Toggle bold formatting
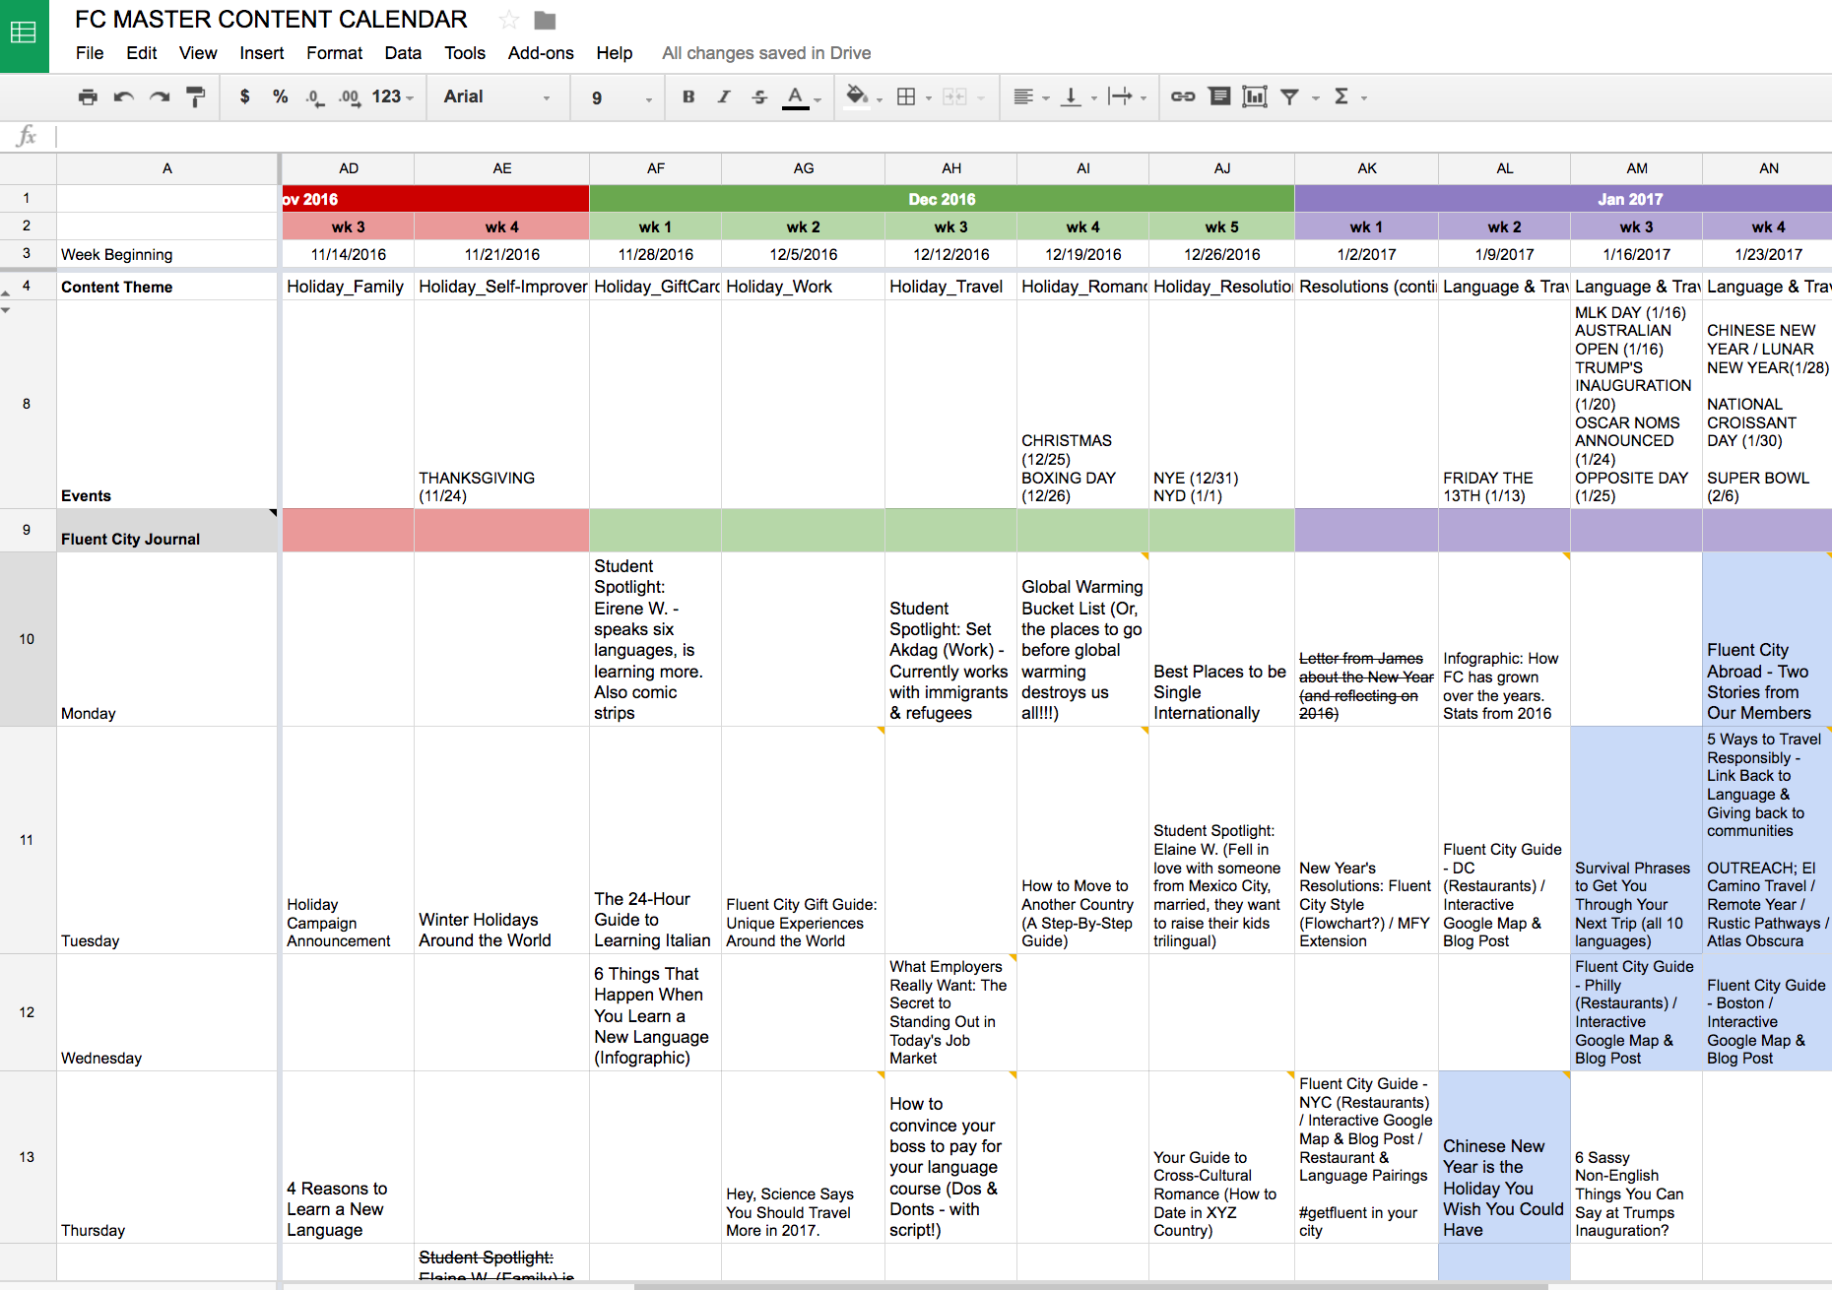Viewport: 1832px width, 1290px height. (x=688, y=97)
